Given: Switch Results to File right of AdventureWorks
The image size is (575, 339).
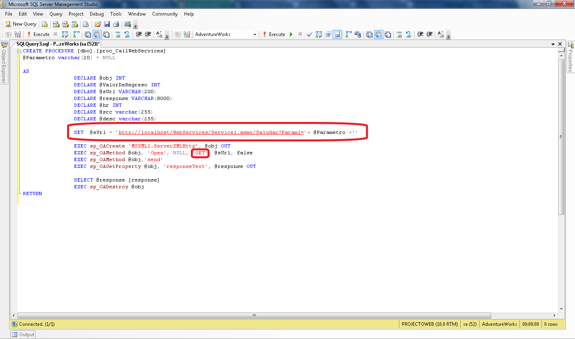Looking at the screenshot, I should pyautogui.click(x=388, y=34).
